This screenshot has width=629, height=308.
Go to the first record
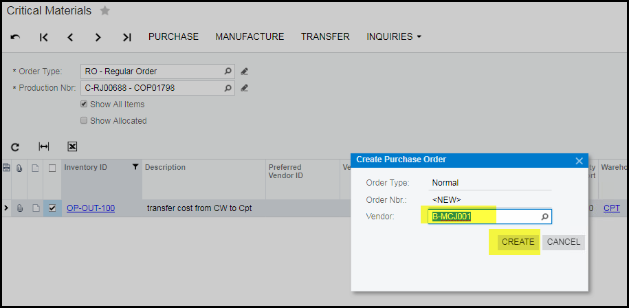click(43, 37)
